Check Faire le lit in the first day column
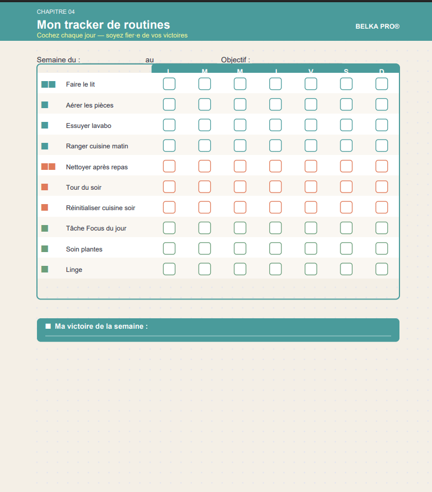The width and height of the screenshot is (432, 492). (169, 84)
